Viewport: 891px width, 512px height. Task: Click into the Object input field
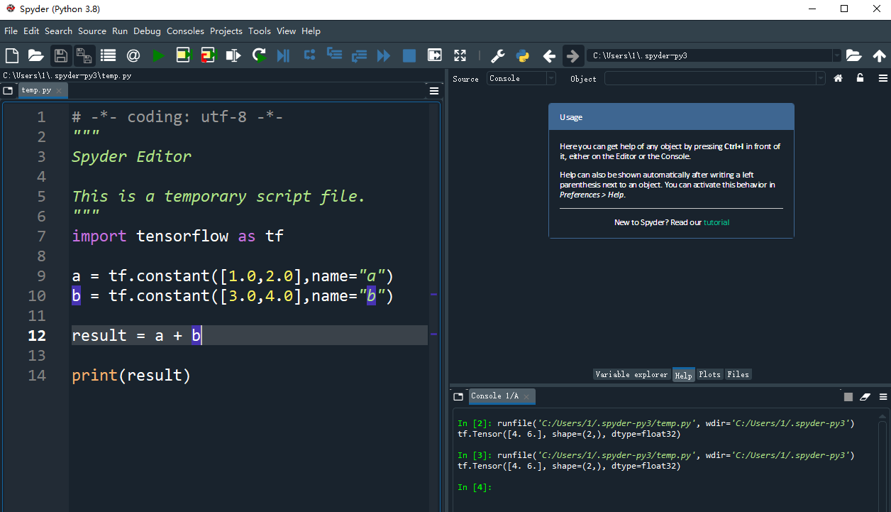[x=710, y=79]
